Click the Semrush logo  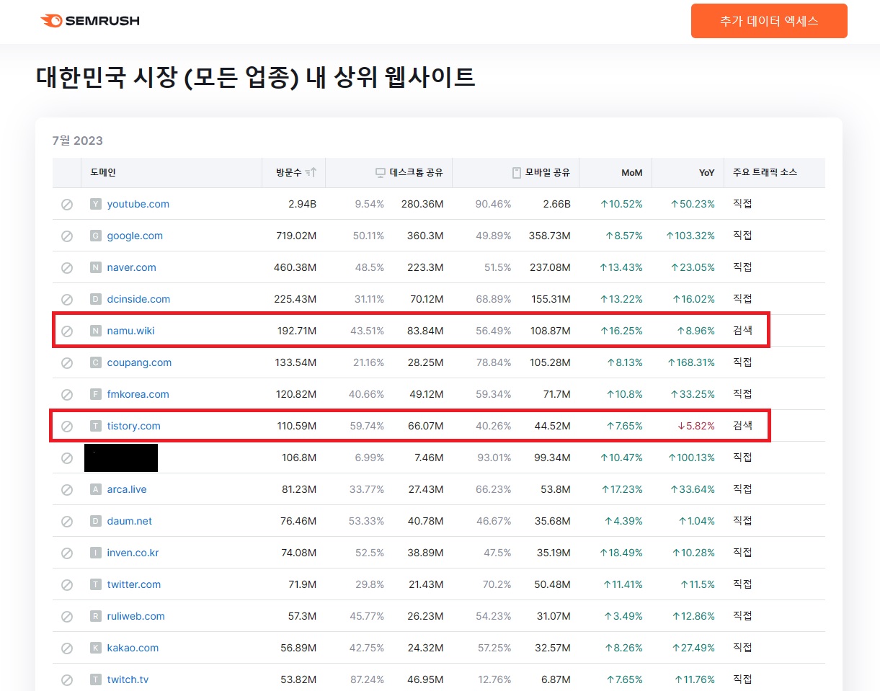click(x=90, y=21)
